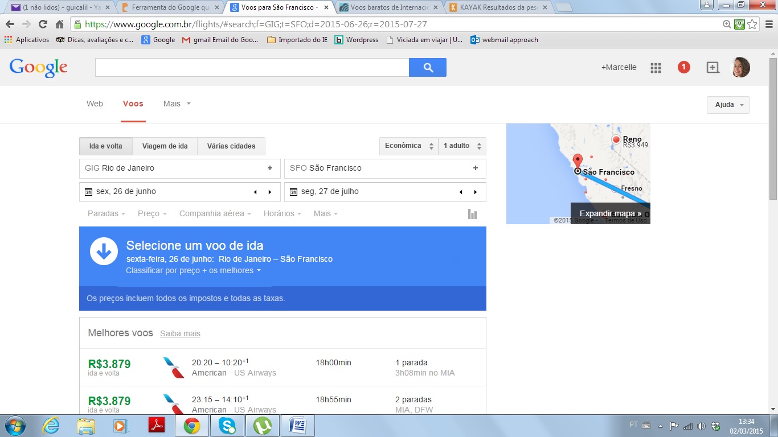Click the Google+ share box icon
The width and height of the screenshot is (778, 437).
(x=713, y=67)
